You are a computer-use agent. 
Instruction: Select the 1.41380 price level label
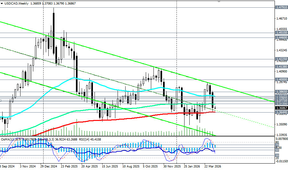[281, 67]
